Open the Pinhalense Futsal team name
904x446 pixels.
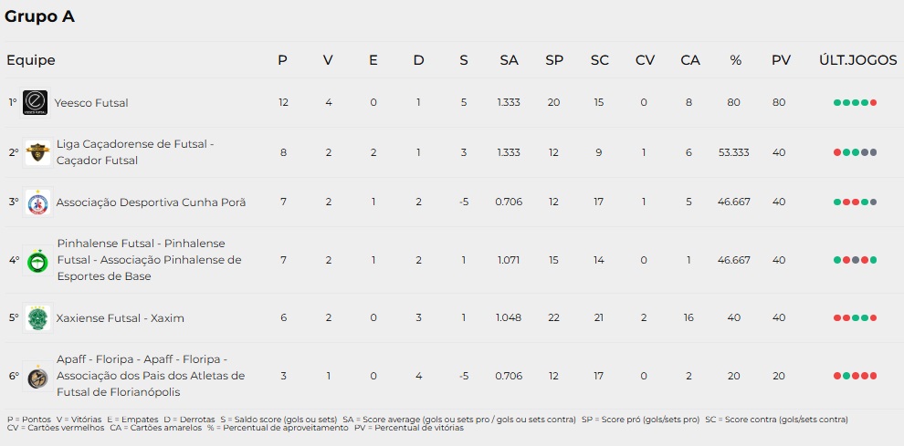pyautogui.click(x=150, y=260)
